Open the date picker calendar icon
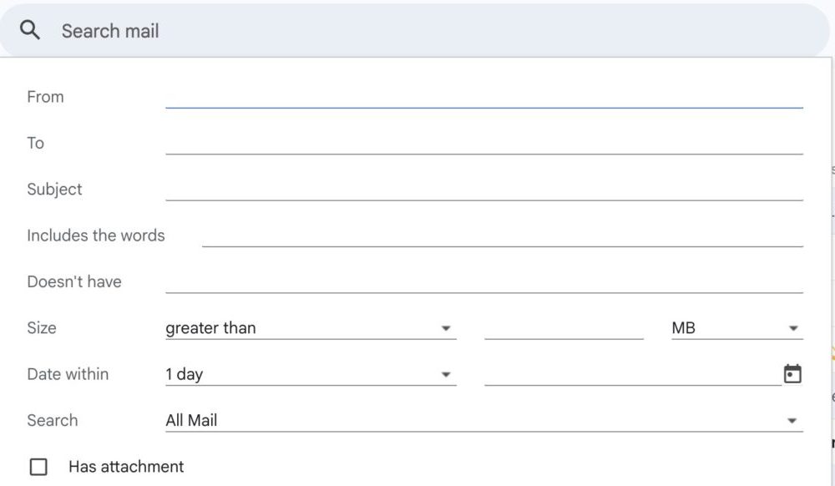The image size is (835, 486). pyautogui.click(x=792, y=374)
